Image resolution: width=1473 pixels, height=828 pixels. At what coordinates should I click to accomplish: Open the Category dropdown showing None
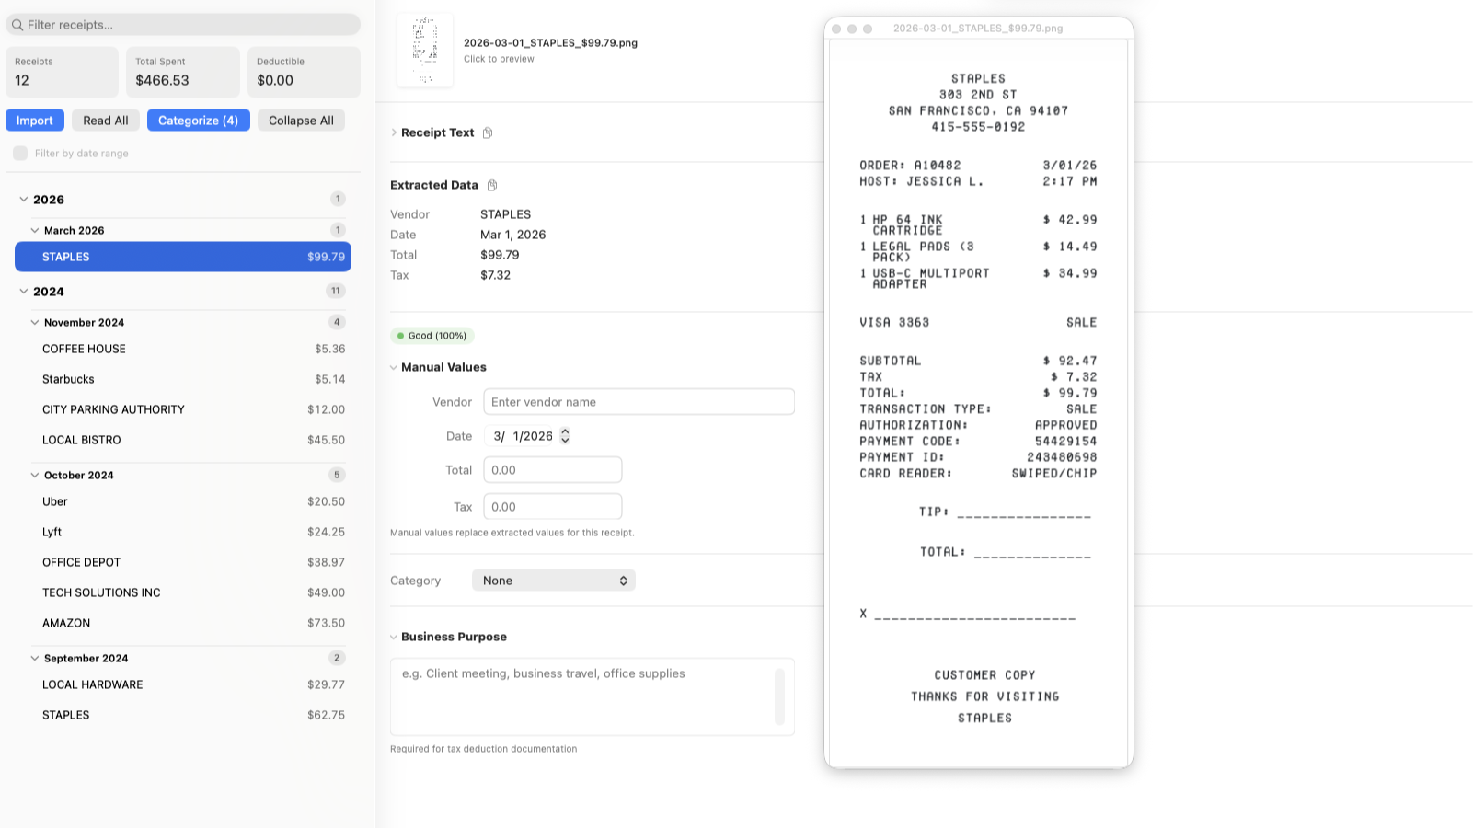(553, 580)
